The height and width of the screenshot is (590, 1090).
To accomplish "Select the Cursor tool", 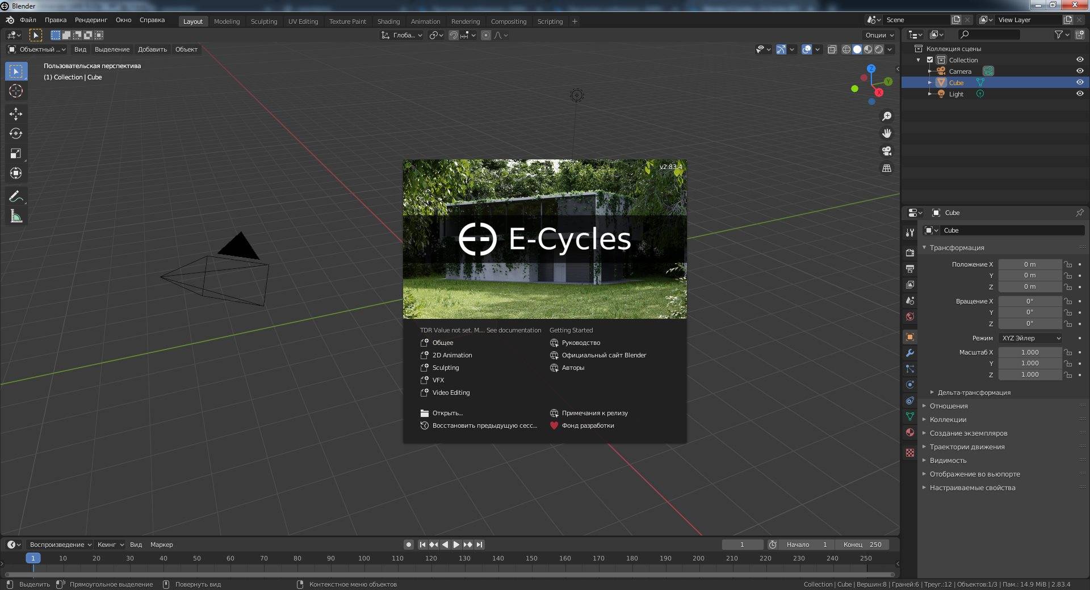I will (x=16, y=91).
